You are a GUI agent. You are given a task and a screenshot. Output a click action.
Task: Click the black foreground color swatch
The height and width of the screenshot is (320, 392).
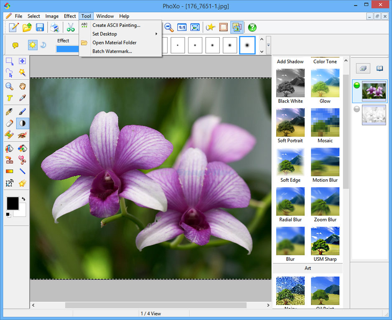13,203
